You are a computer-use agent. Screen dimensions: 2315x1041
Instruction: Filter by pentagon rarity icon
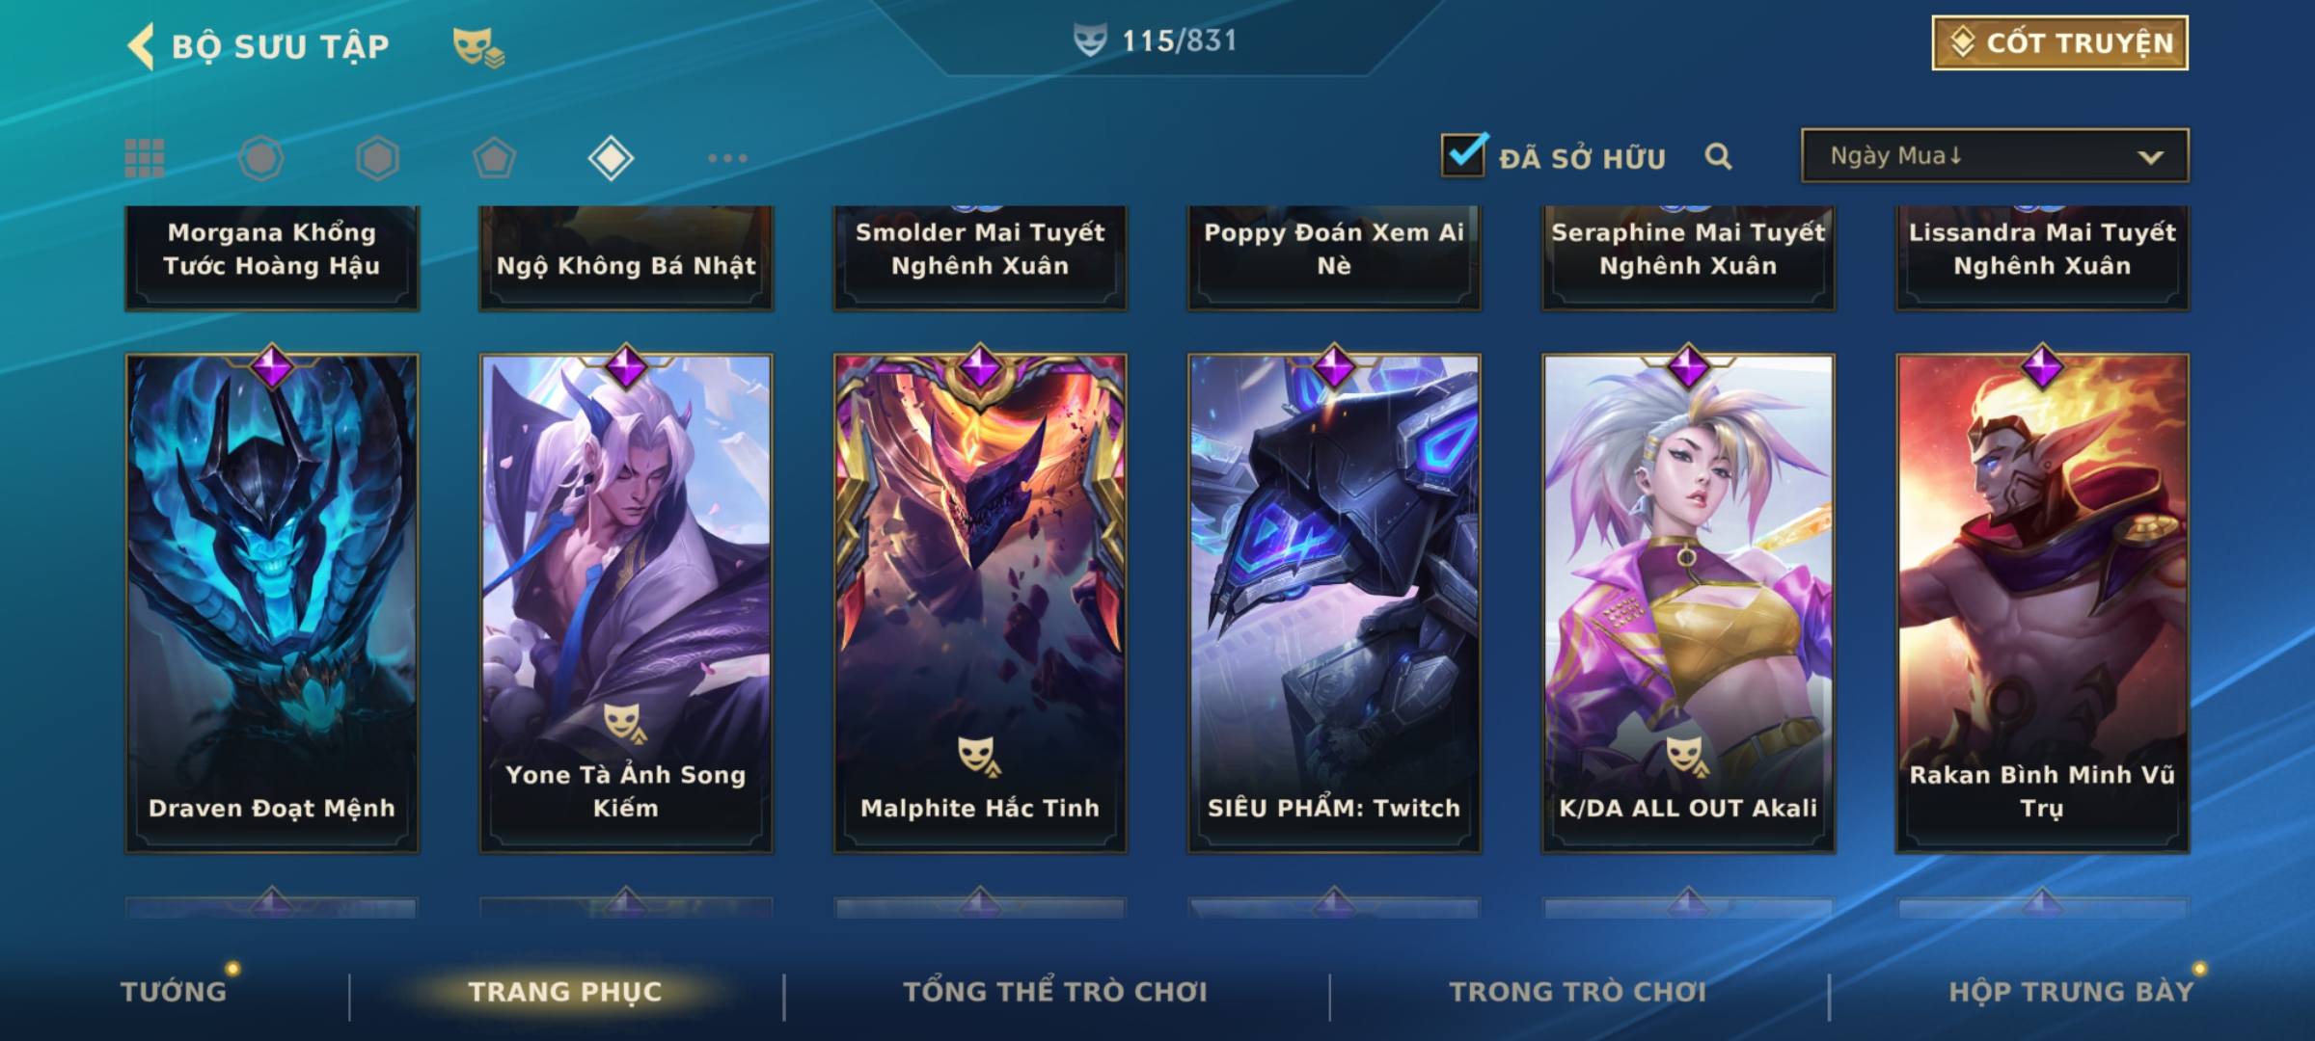click(x=494, y=158)
